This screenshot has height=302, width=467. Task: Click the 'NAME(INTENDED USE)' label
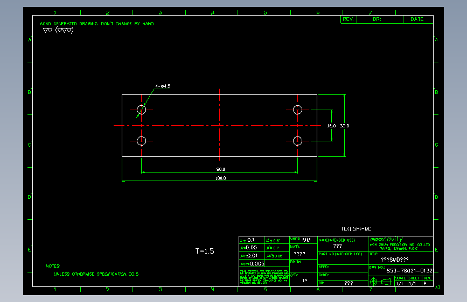pyautogui.click(x=337, y=240)
